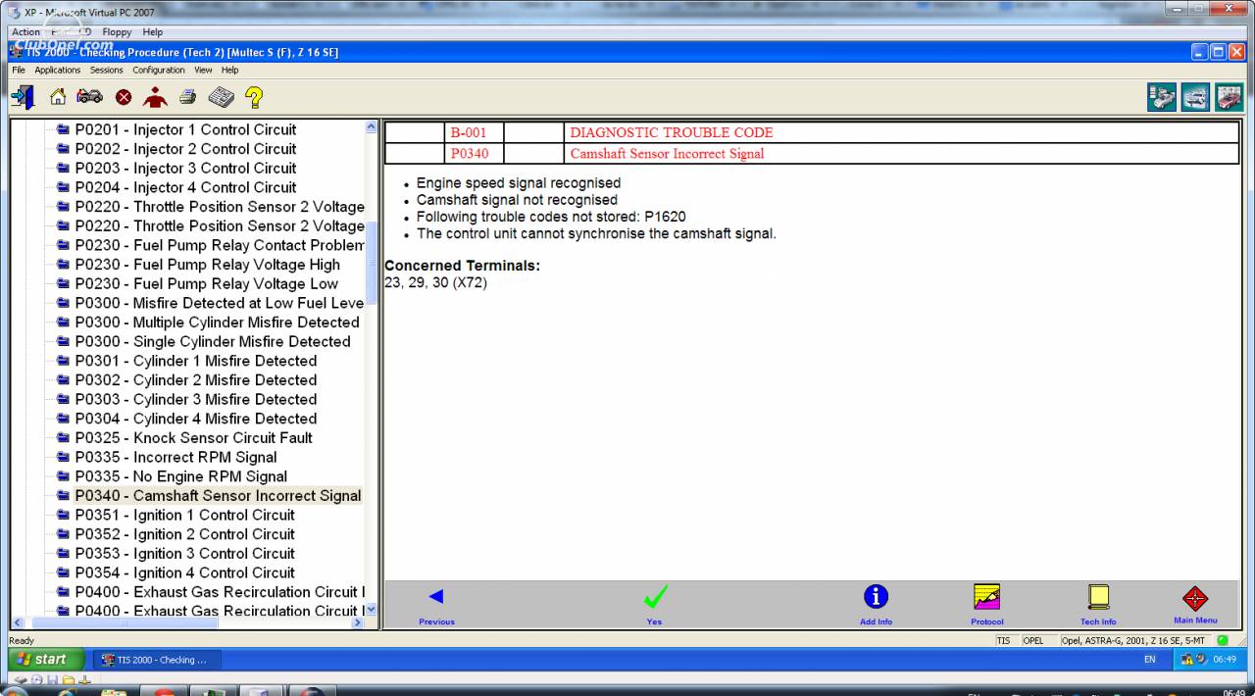
Task: Click the blue door exit icon
Action: point(24,97)
